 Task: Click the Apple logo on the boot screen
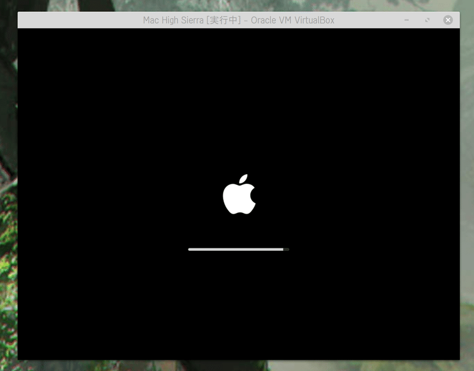coord(239,194)
